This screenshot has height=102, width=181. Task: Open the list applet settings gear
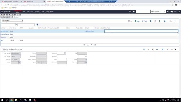pyautogui.click(x=165, y=21)
